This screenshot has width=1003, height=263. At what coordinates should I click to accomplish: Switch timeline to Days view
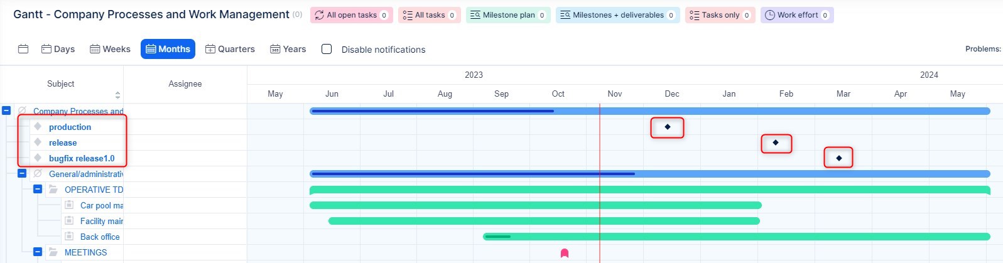(x=58, y=49)
